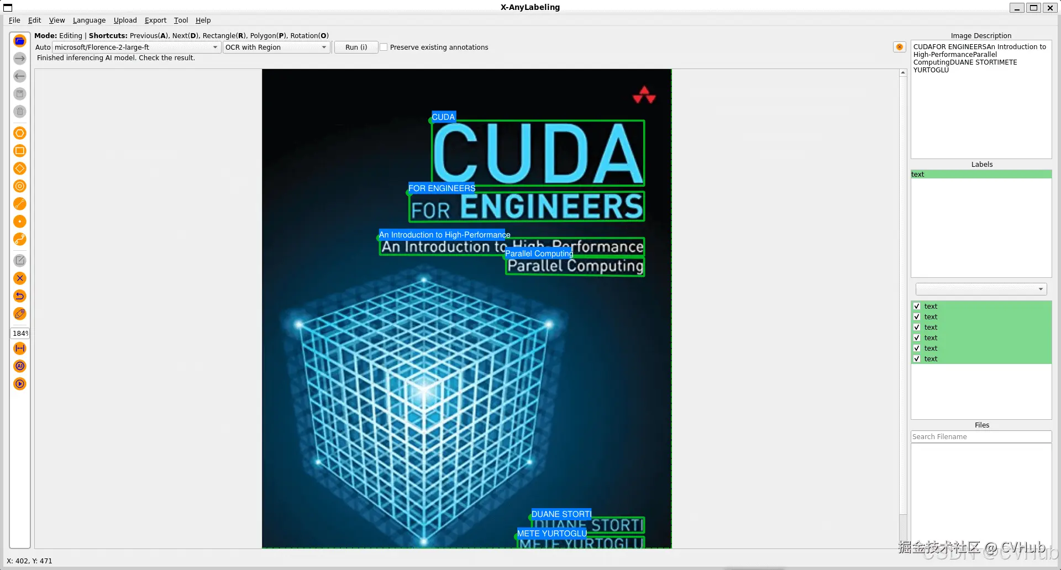Select the rectangle drawing tool
The image size is (1061, 570).
(x=20, y=151)
